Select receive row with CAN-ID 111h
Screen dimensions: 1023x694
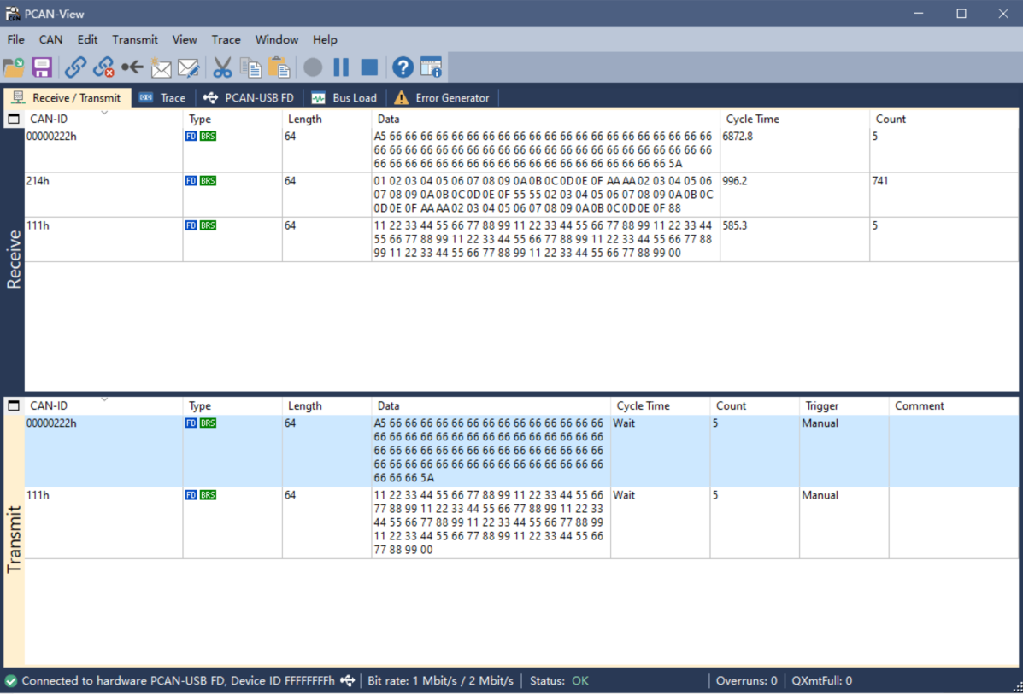(x=521, y=239)
